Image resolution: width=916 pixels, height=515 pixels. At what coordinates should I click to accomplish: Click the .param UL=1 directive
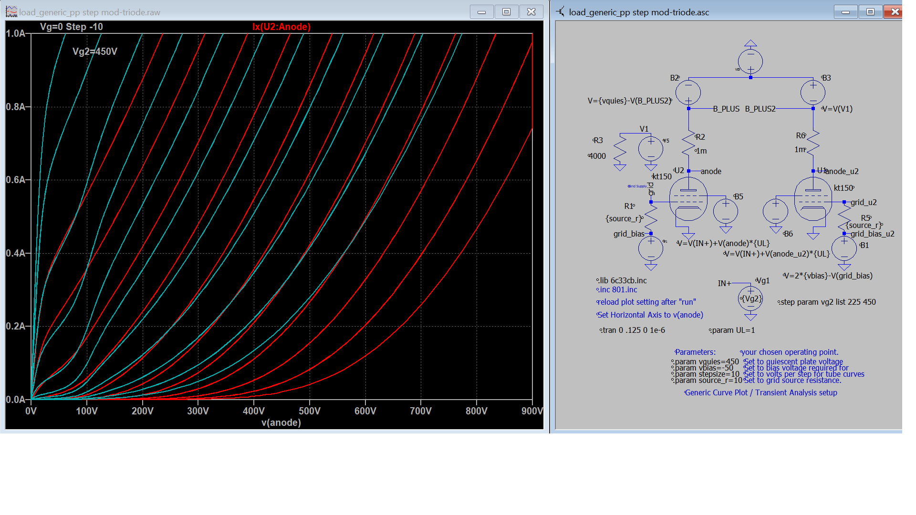[x=732, y=330]
